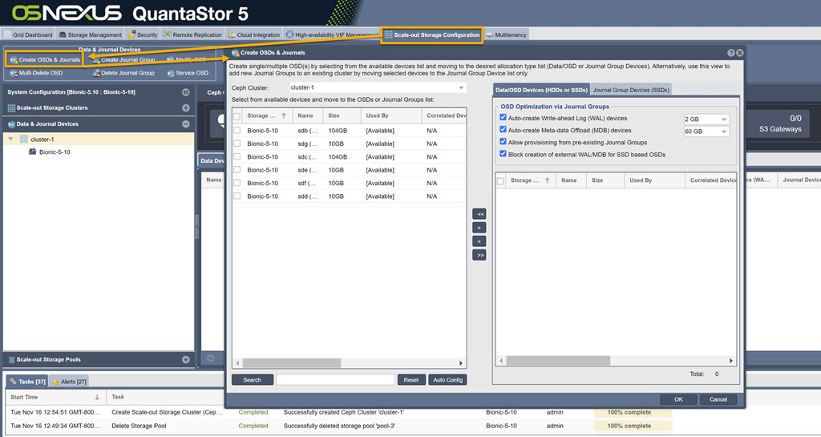Collapse sidebar with double-chevron icon
The width and height of the screenshot is (821, 437).
[x=186, y=92]
